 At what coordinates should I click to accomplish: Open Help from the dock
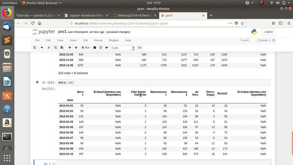pyautogui.click(x=7, y=109)
